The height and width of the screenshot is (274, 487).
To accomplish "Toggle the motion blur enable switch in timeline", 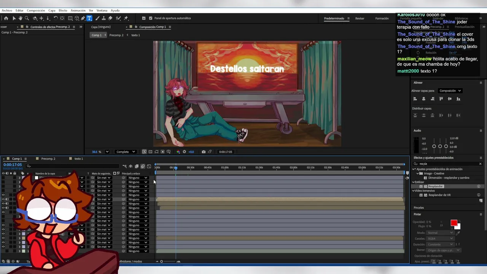I will pos(143,166).
